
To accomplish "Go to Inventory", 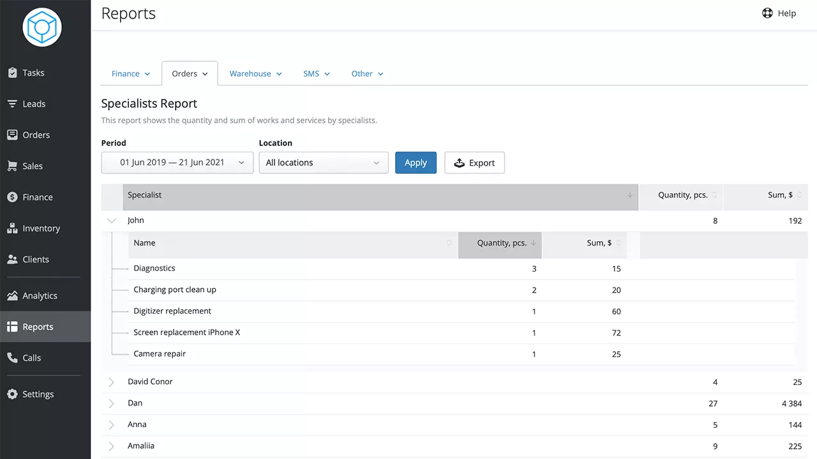I will point(45,228).
